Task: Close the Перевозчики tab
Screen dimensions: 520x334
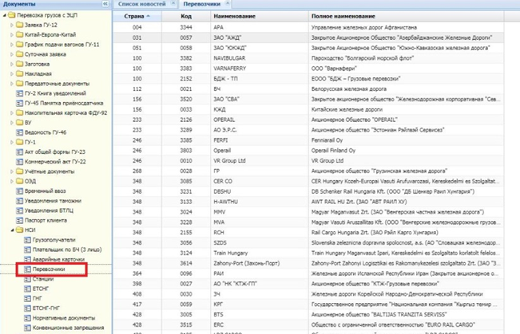Action: (228, 3)
